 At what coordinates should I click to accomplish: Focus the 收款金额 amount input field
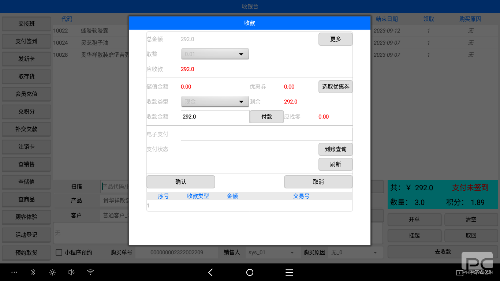215,117
